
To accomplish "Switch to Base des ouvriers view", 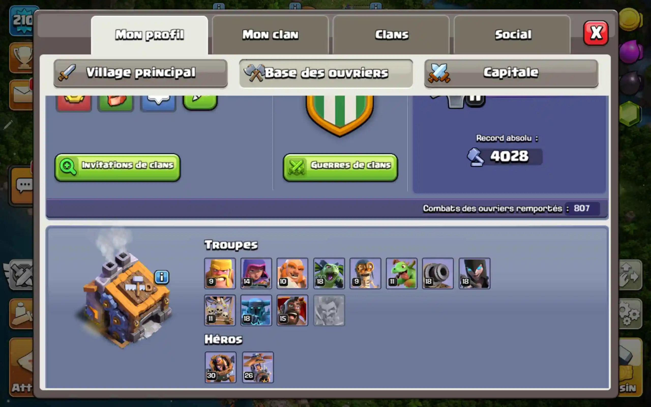I will click(x=326, y=73).
